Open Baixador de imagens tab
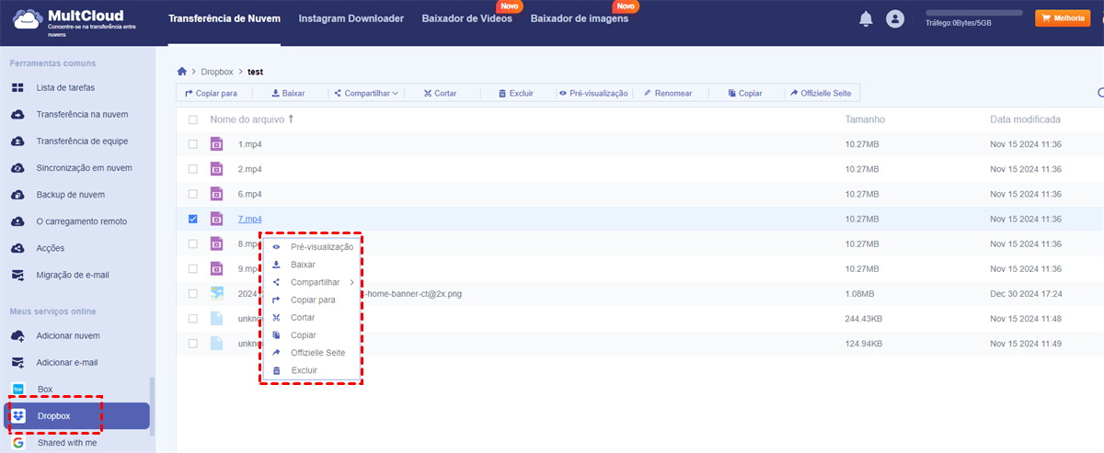This screenshot has width=1104, height=453. coord(580,18)
